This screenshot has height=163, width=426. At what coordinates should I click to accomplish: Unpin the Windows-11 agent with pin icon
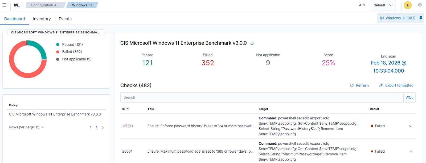tap(421, 18)
